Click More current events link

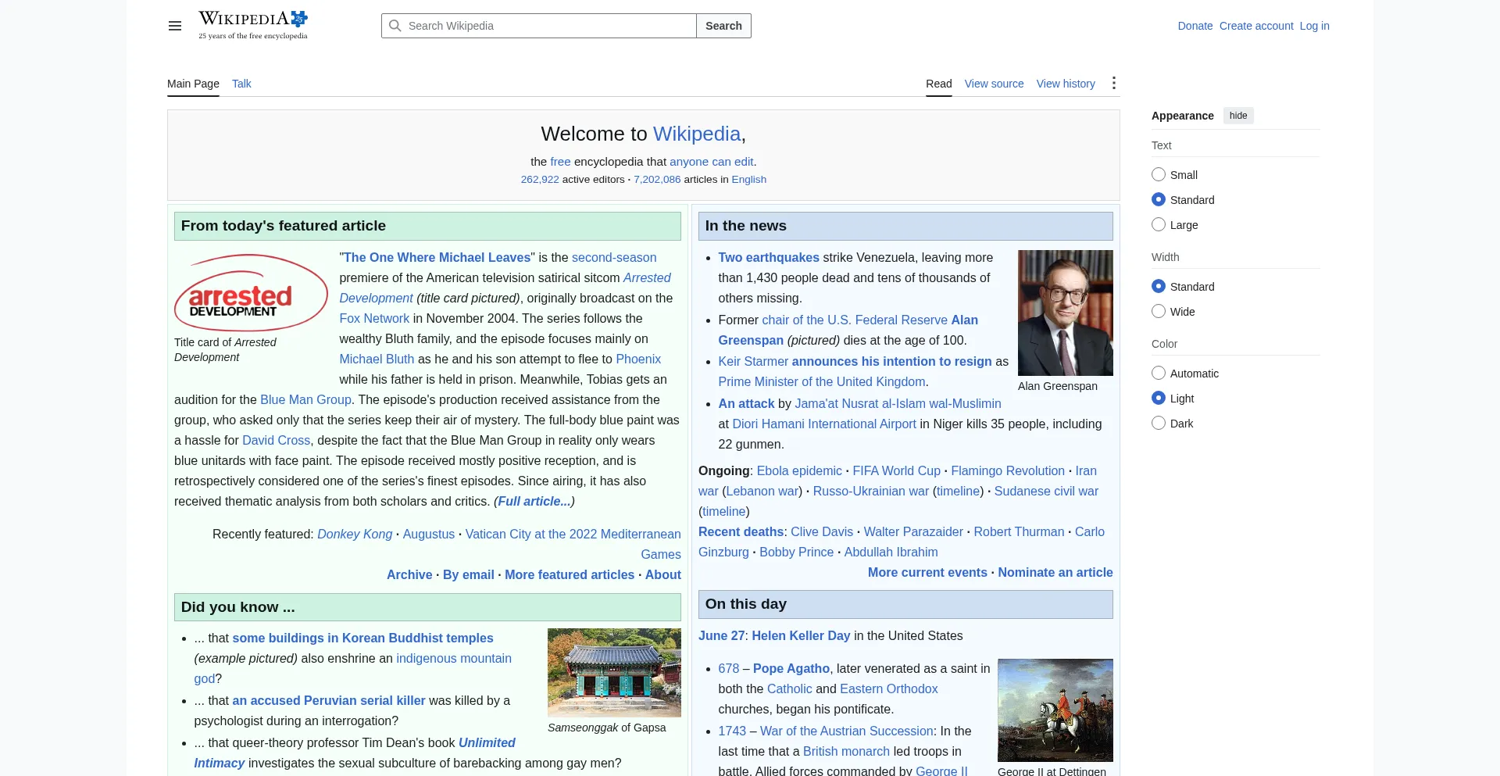[927, 572]
